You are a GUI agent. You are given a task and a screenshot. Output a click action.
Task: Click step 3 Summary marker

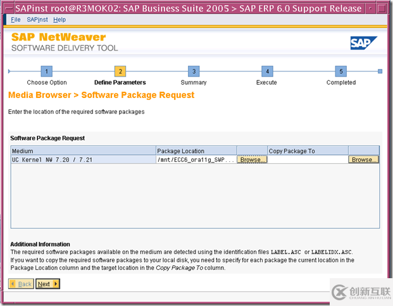pyautogui.click(x=194, y=71)
